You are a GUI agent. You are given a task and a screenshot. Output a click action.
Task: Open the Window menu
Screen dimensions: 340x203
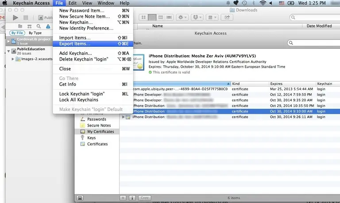106,3
